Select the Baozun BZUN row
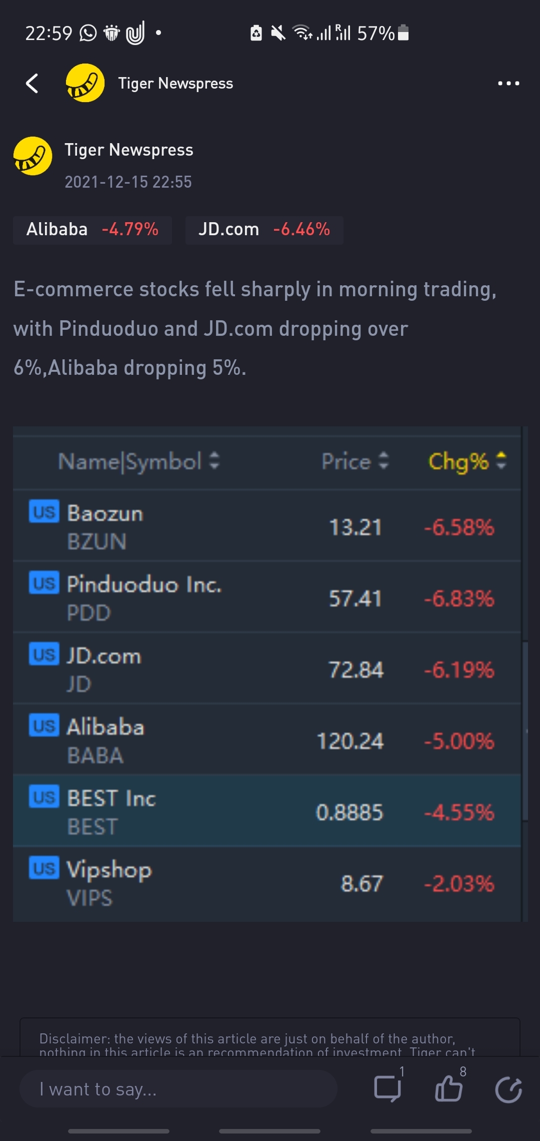The height and width of the screenshot is (1141, 540). [267, 526]
